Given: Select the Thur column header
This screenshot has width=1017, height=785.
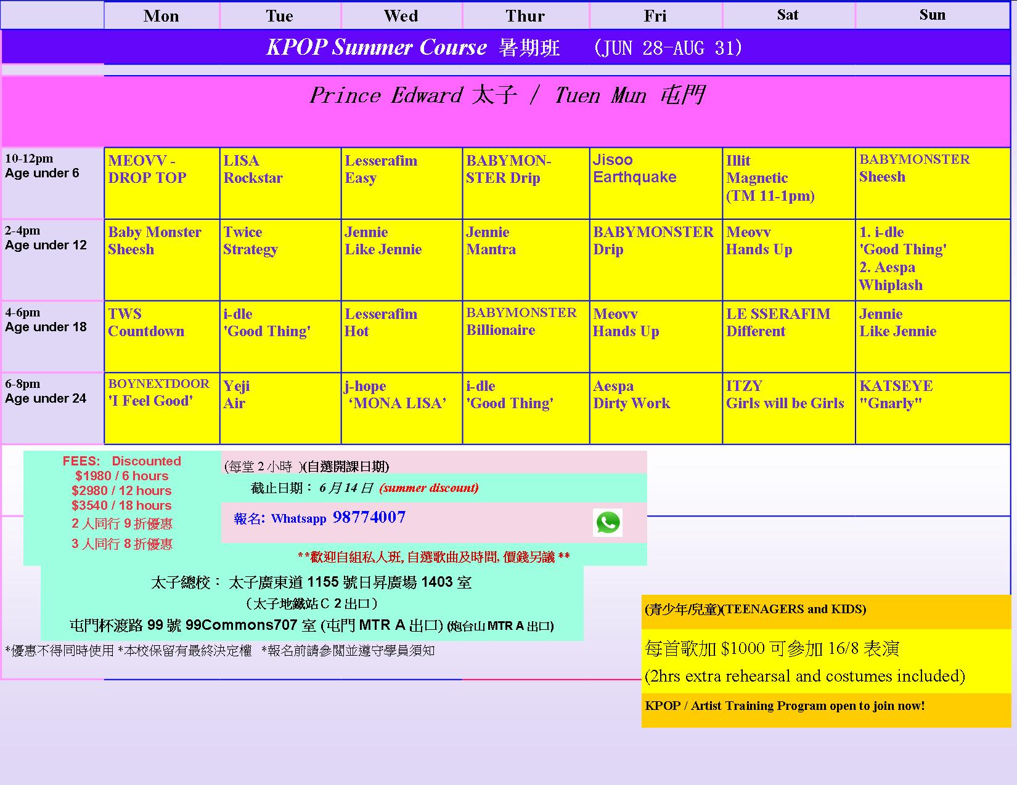Looking at the screenshot, I should (526, 15).
